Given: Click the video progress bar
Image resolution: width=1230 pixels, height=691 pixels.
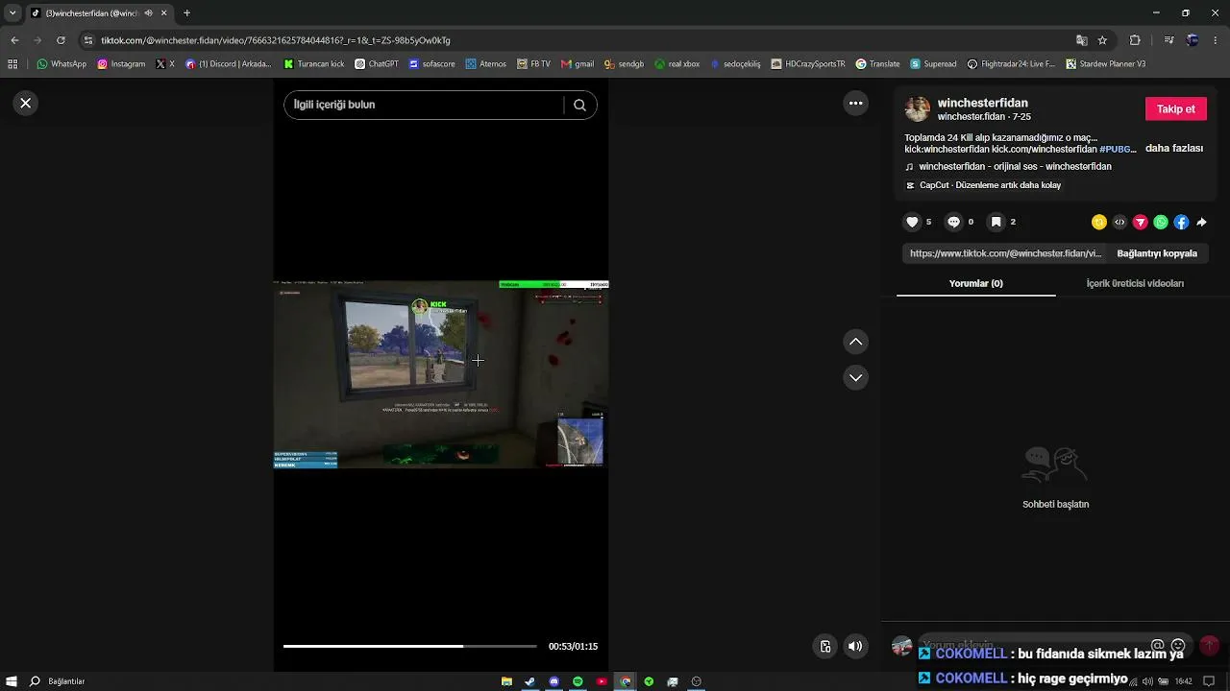Looking at the screenshot, I should (x=410, y=646).
